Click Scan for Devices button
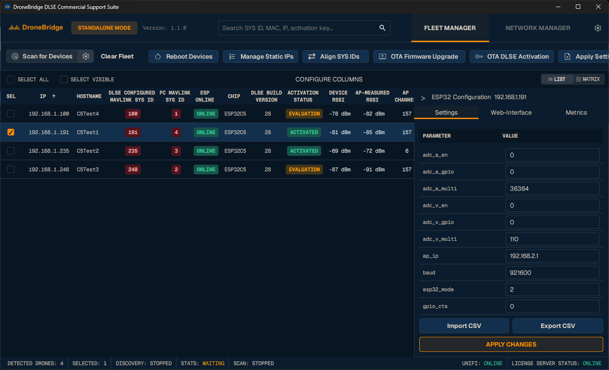 [x=42, y=56]
